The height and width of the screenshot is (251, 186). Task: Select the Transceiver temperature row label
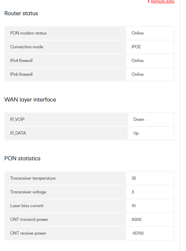(x=33, y=178)
